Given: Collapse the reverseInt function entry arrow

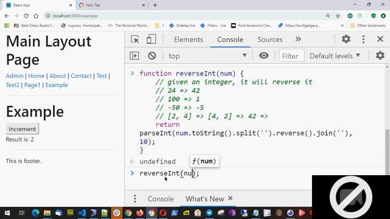Looking at the screenshot, I should [132, 74].
